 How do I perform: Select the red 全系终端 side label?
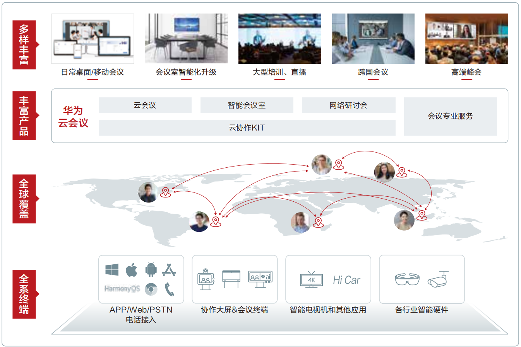pos(24,294)
